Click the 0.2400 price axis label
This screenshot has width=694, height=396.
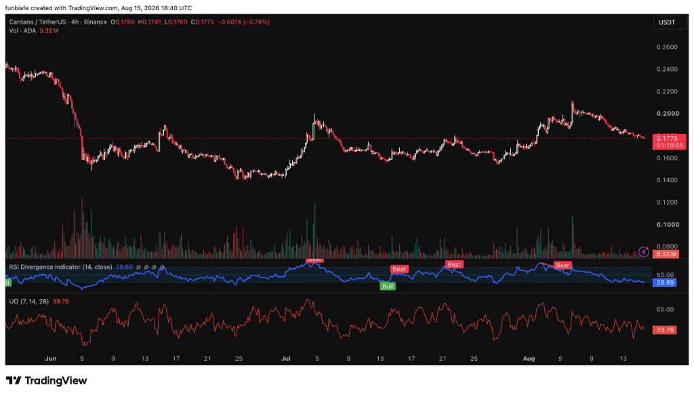tap(667, 70)
